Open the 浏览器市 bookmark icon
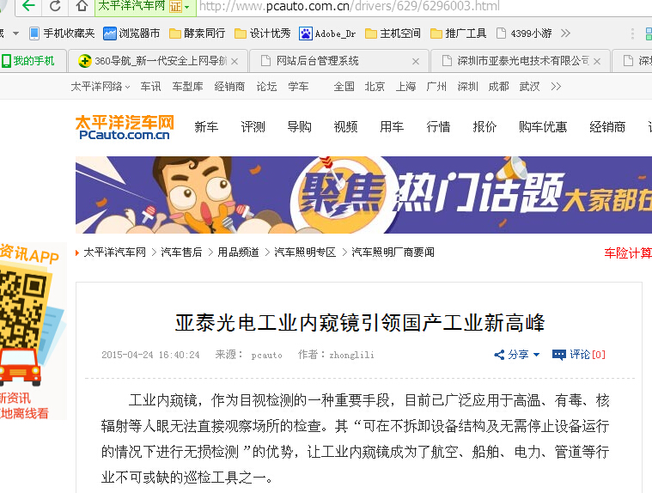 110,33
